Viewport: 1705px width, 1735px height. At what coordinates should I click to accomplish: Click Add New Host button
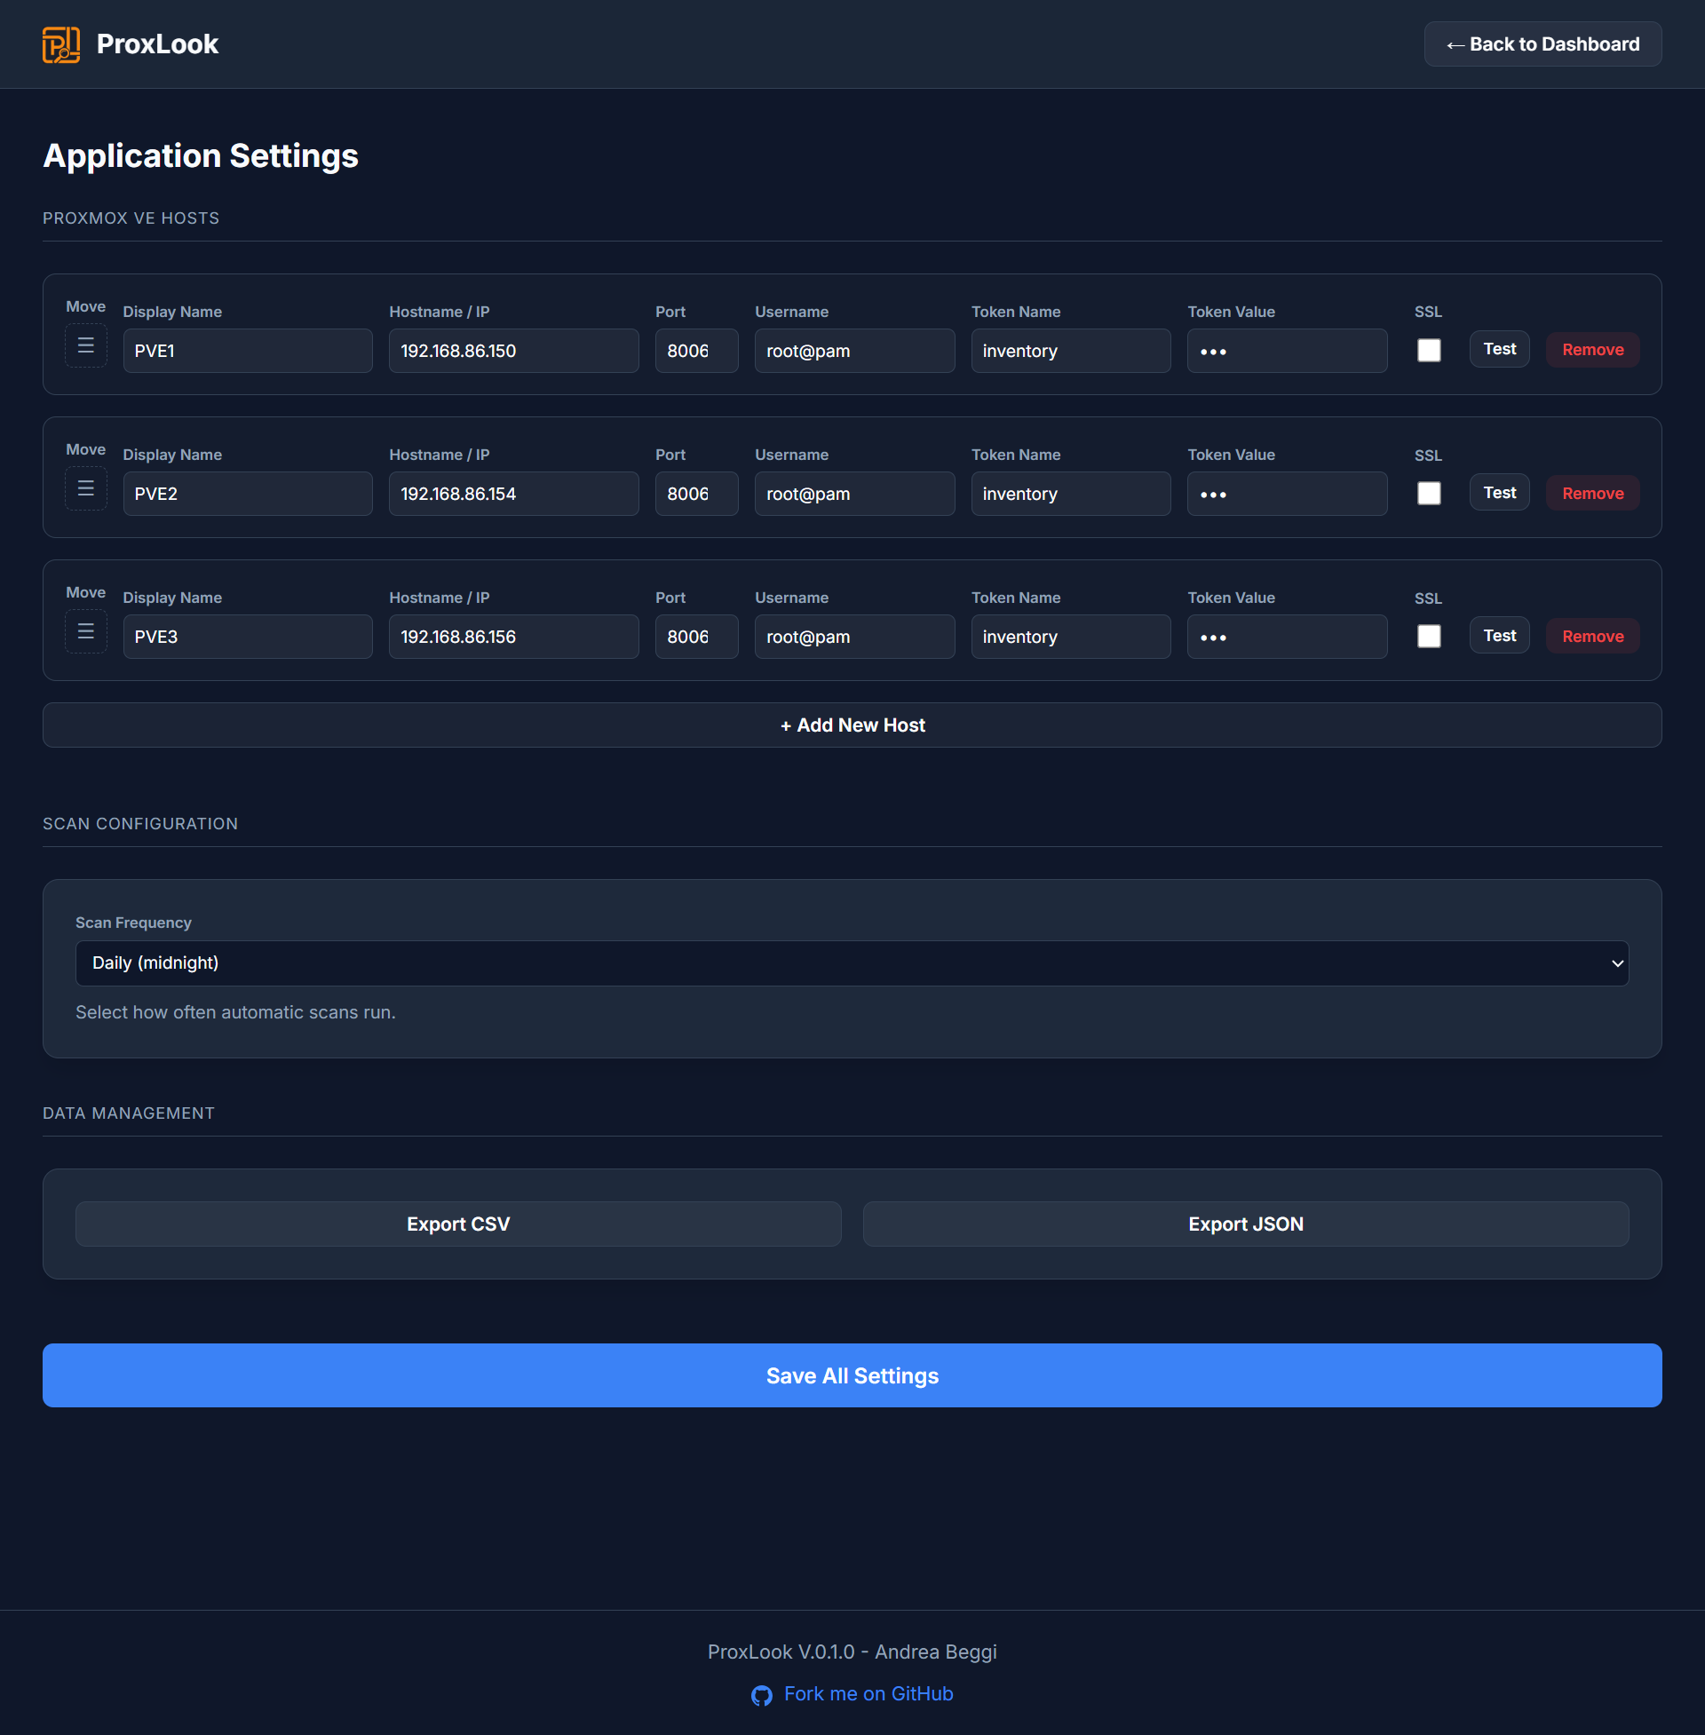point(852,725)
